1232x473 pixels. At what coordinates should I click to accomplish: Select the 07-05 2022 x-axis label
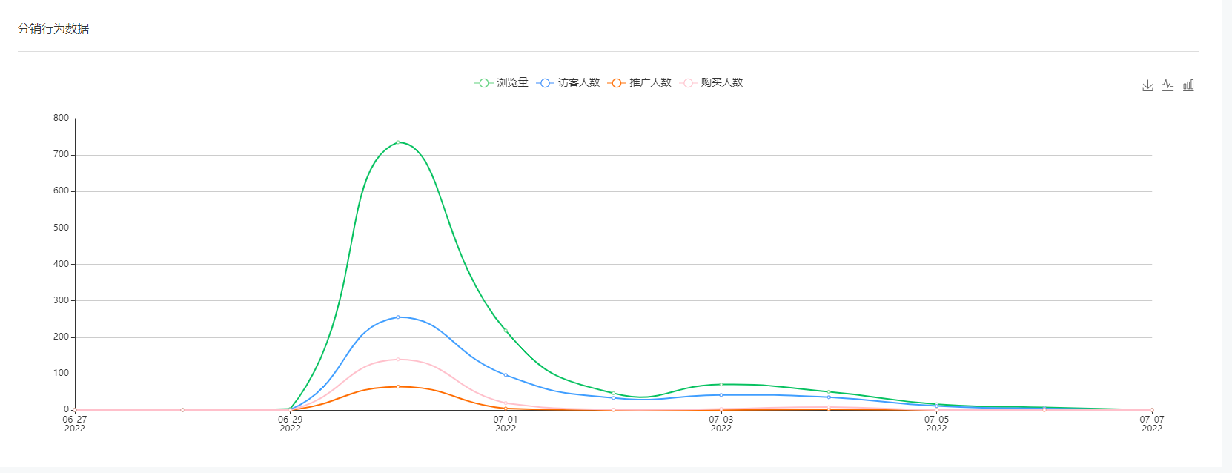[x=936, y=423]
